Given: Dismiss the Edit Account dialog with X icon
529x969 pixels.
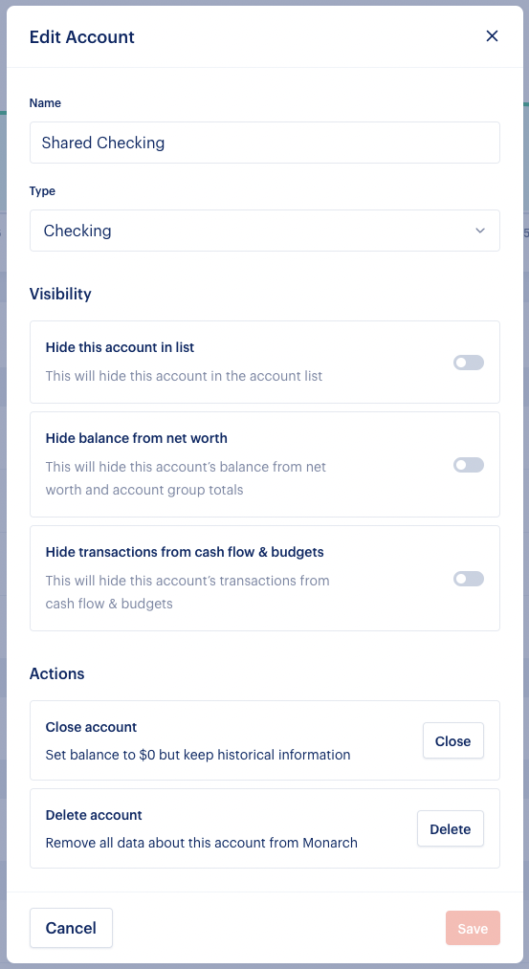Looking at the screenshot, I should pos(492,36).
